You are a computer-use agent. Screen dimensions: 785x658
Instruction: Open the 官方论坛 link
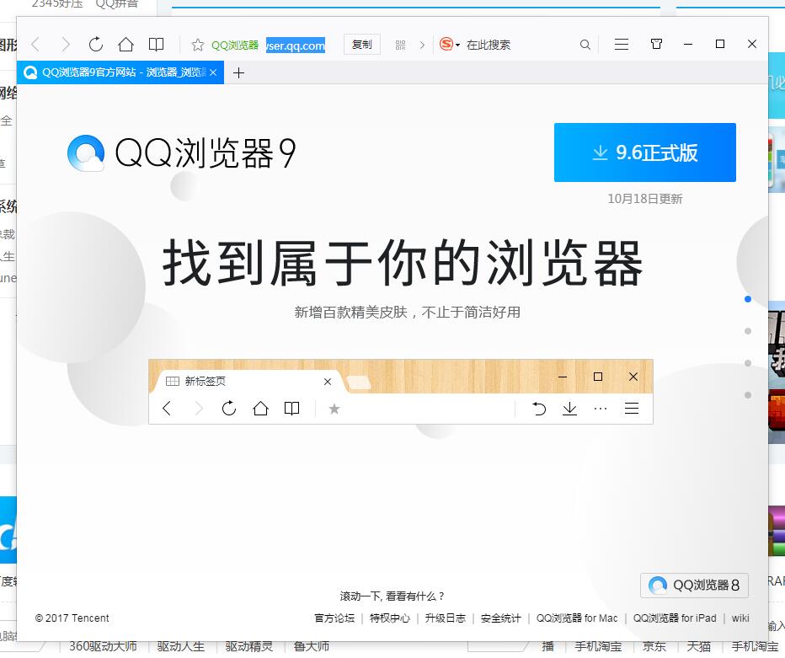point(334,618)
